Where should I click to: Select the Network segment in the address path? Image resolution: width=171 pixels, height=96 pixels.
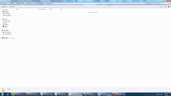coord(12,3)
